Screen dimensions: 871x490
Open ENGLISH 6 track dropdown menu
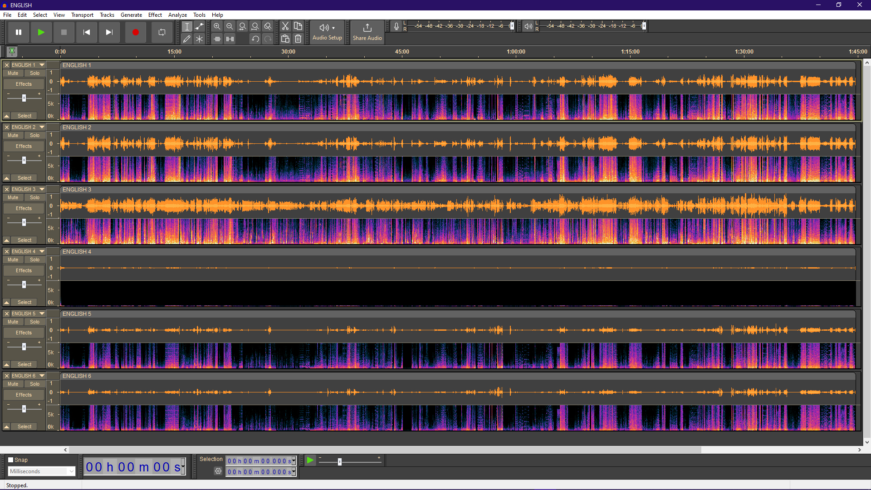point(42,376)
